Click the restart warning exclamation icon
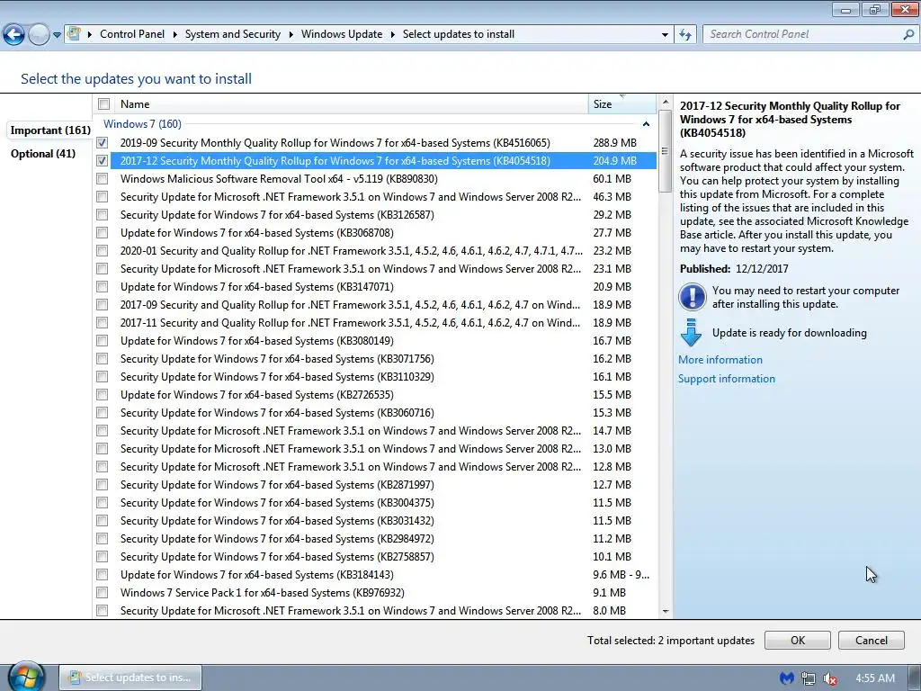The width and height of the screenshot is (921, 691). [692, 297]
